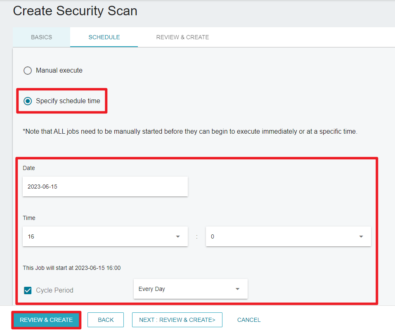Click the arrow icon of the hour dropdown
Screen dimensions: 395x333
point(178,236)
